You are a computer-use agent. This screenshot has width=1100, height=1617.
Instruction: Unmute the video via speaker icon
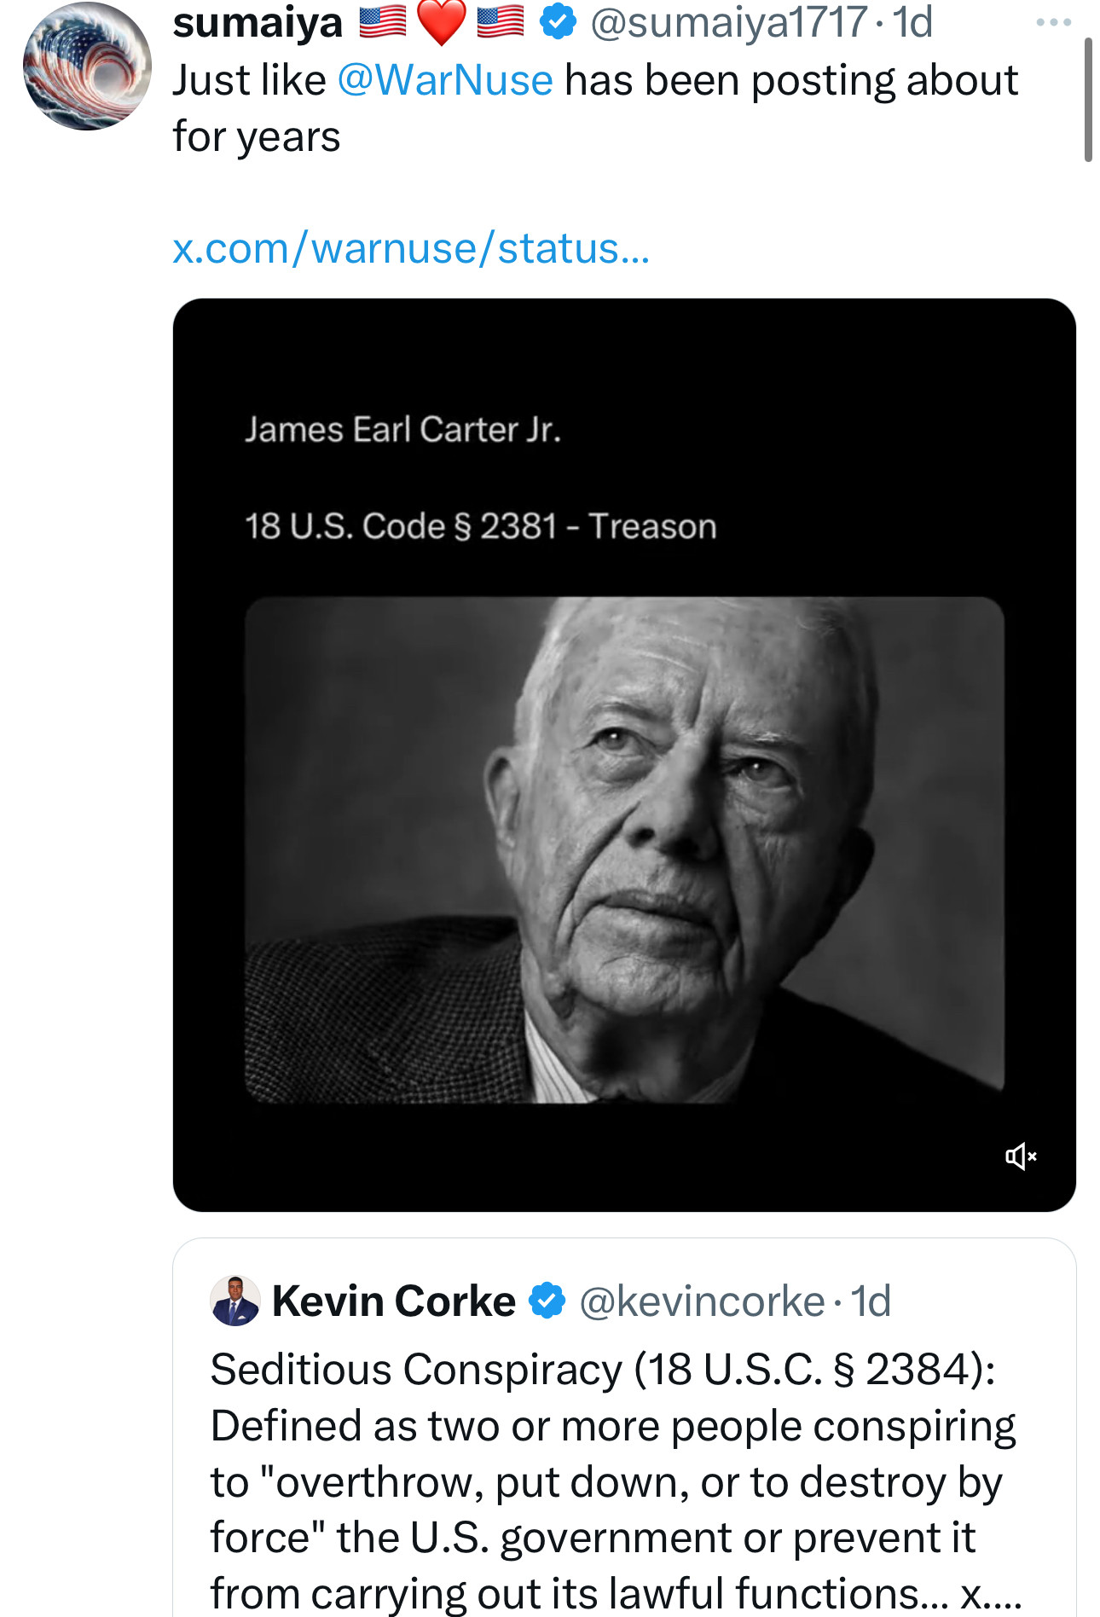pos(1020,1156)
